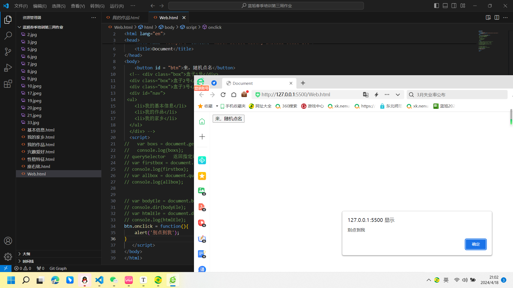Close the Web.html editor tab
Image resolution: width=513 pixels, height=288 pixels.
click(184, 18)
